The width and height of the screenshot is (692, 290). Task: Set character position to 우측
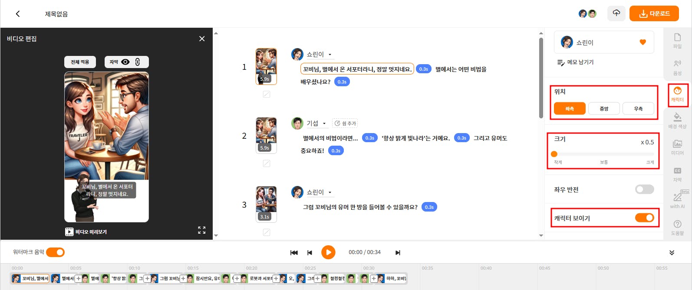tap(638, 108)
